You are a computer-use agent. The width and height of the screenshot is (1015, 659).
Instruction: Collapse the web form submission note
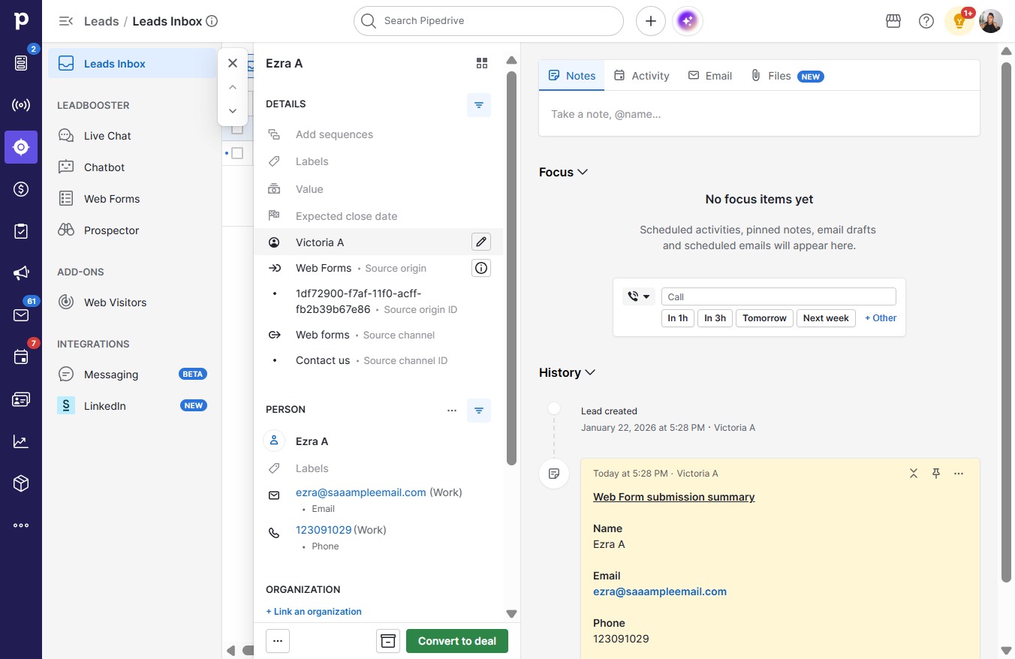click(x=914, y=474)
